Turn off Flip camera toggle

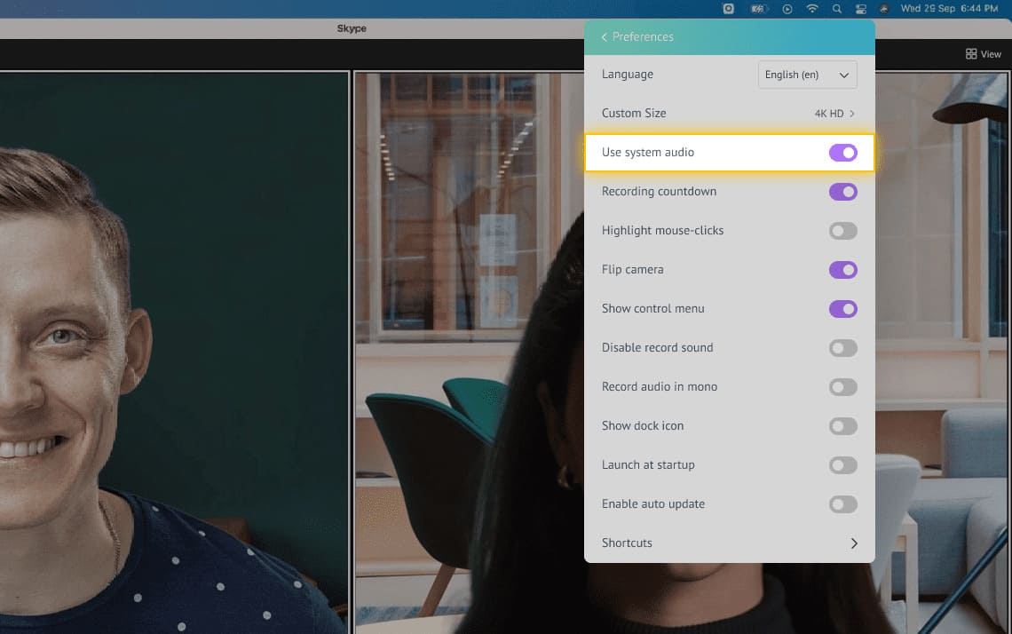pyautogui.click(x=842, y=270)
